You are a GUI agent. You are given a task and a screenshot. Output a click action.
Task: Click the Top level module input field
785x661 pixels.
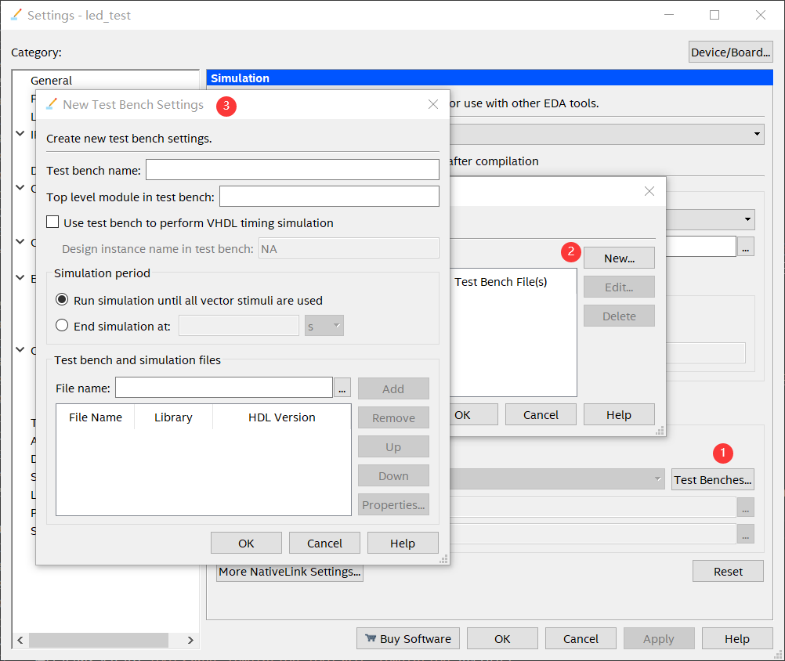click(329, 196)
